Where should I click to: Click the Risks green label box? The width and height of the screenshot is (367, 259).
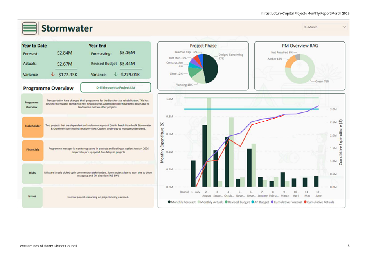click(32, 172)
